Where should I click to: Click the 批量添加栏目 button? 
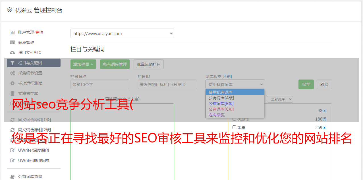coord(149,64)
